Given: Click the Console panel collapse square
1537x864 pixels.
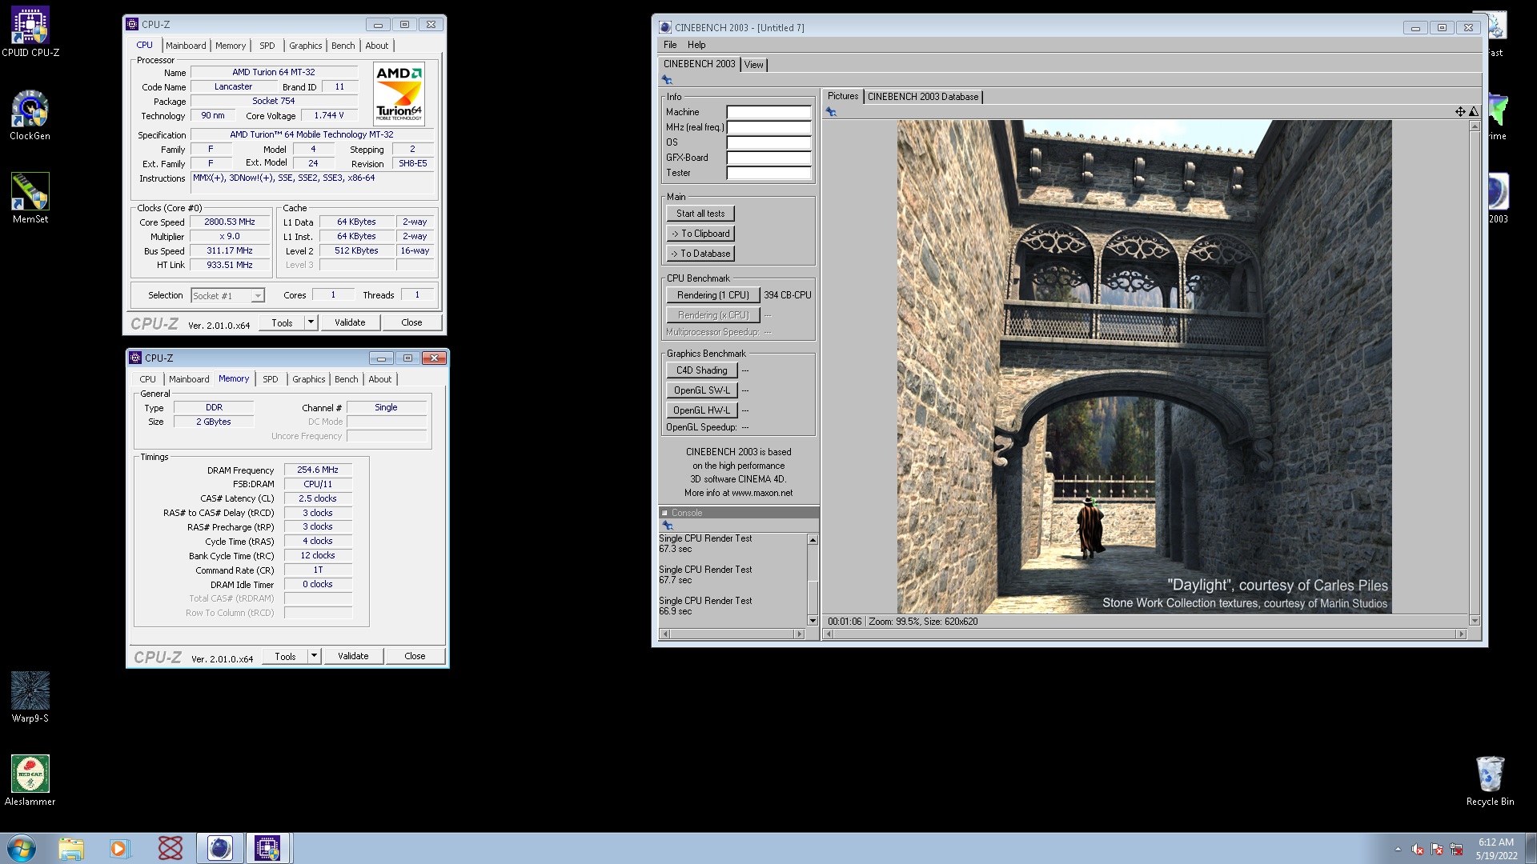Looking at the screenshot, I should (x=664, y=513).
